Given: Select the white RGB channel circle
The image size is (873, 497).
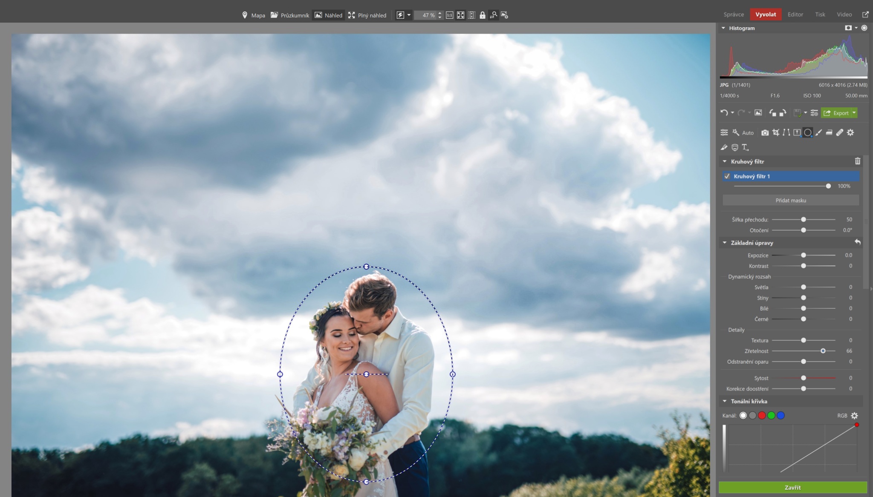Looking at the screenshot, I should coord(743,415).
